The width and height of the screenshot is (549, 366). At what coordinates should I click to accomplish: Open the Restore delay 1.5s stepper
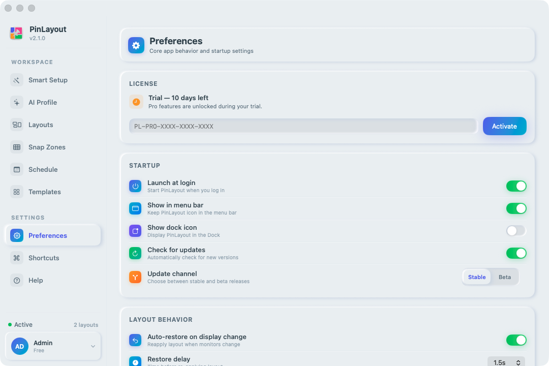tap(506, 362)
